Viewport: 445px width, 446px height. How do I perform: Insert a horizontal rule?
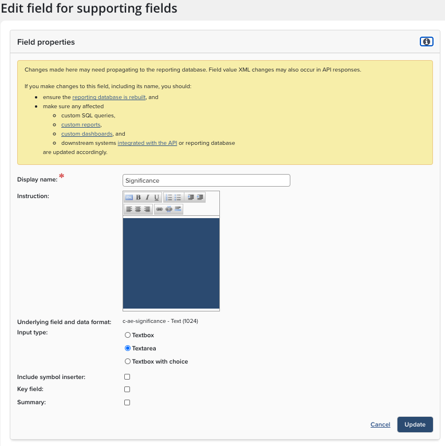178,210
